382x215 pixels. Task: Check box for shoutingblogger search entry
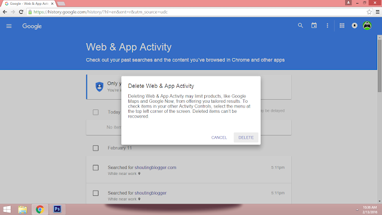(95, 193)
